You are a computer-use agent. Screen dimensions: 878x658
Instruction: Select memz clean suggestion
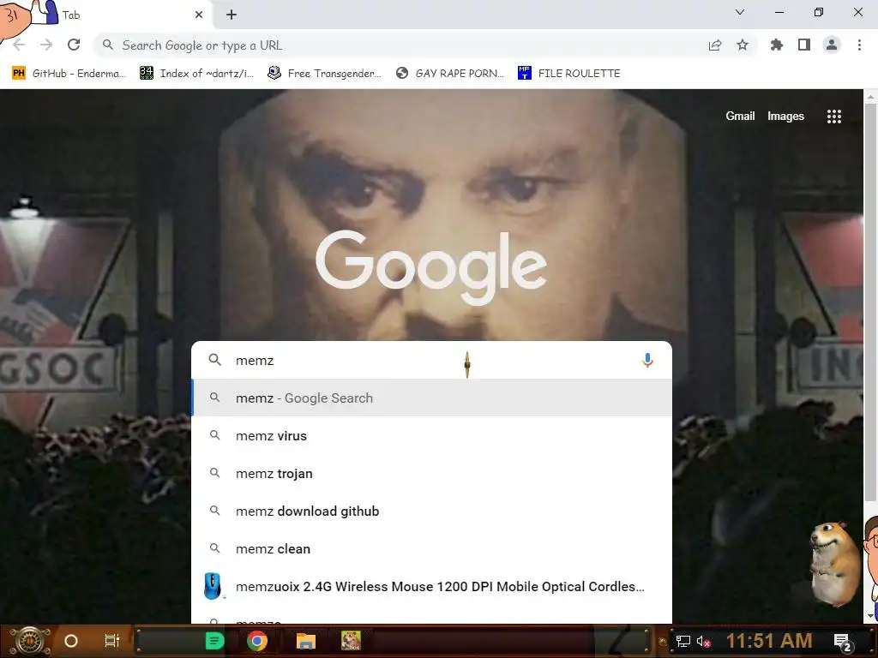[x=431, y=549]
